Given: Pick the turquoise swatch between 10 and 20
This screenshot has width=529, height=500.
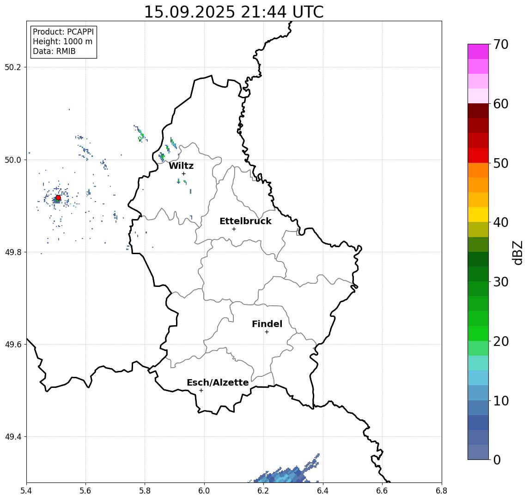Looking at the screenshot, I should (478, 363).
